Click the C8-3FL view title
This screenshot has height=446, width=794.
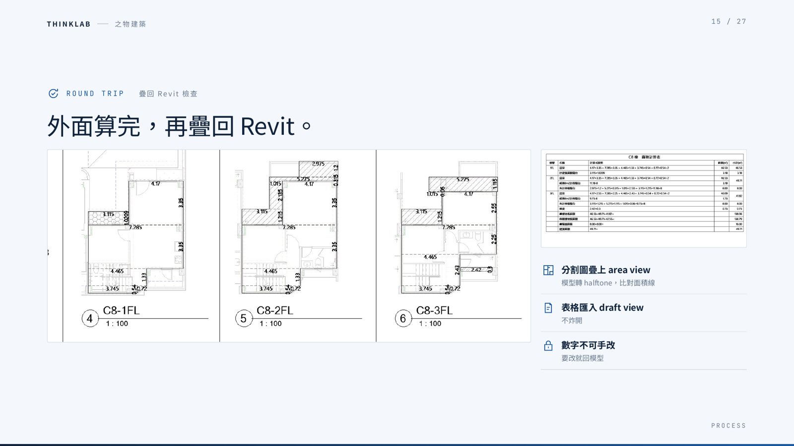tap(434, 310)
